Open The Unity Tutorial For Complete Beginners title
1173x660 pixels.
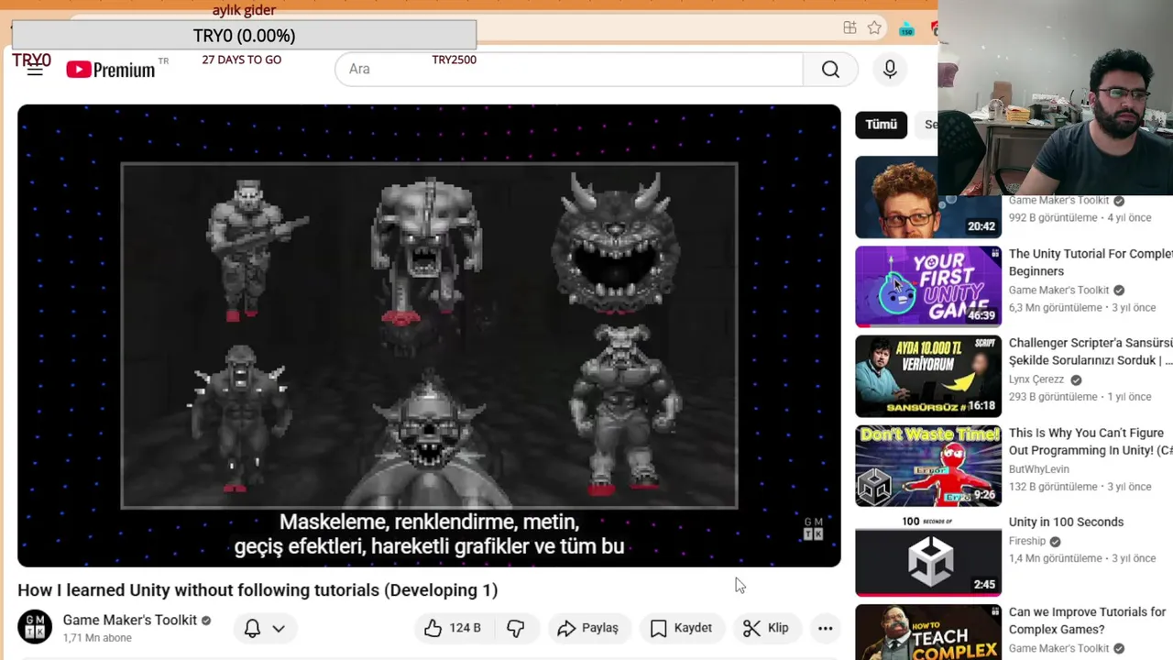(x=1091, y=262)
